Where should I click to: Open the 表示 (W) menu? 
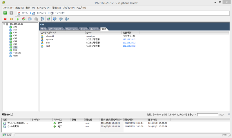(x=30, y=8)
